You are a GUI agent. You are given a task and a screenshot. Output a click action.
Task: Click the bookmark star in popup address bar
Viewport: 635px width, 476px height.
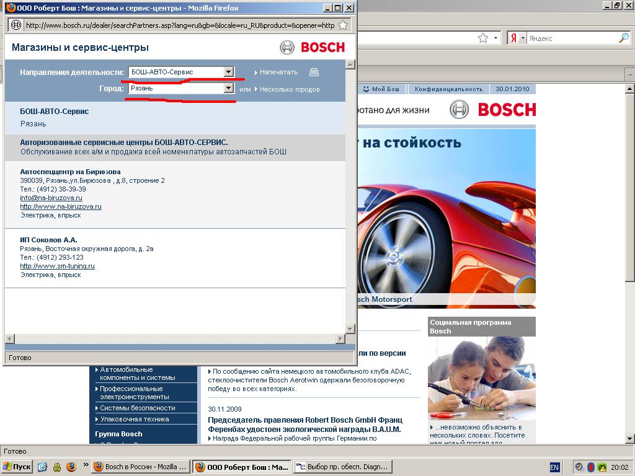pyautogui.click(x=342, y=25)
